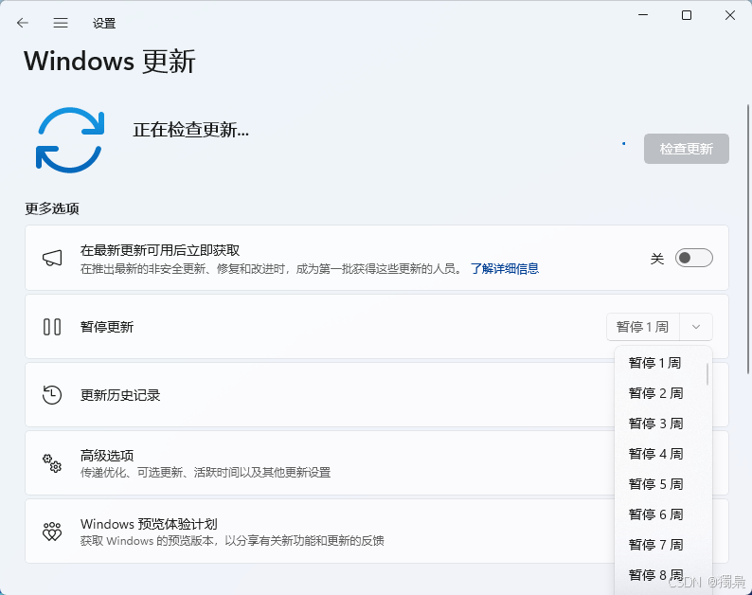Minimize the Settings window

click(643, 15)
